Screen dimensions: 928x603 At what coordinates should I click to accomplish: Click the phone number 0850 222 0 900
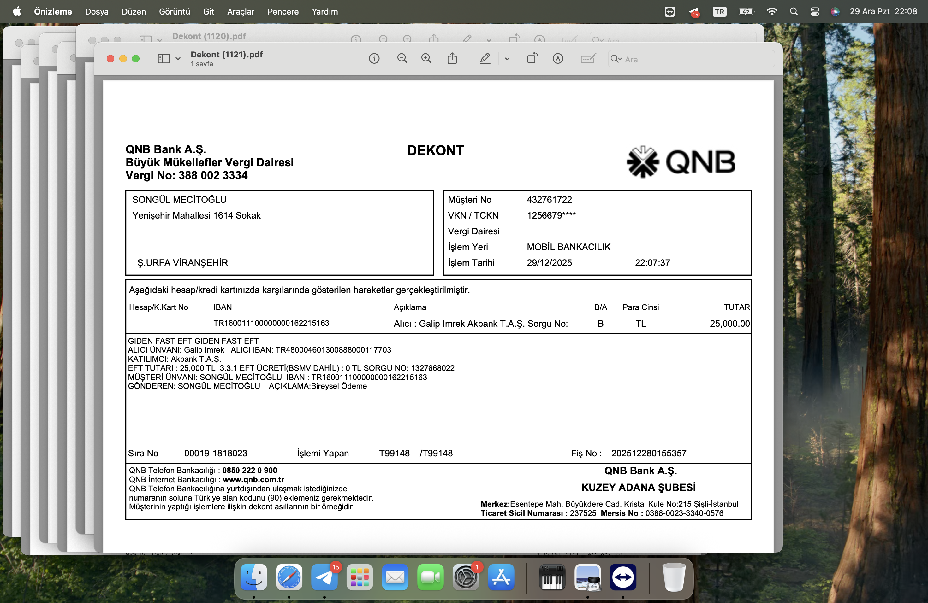pos(250,471)
